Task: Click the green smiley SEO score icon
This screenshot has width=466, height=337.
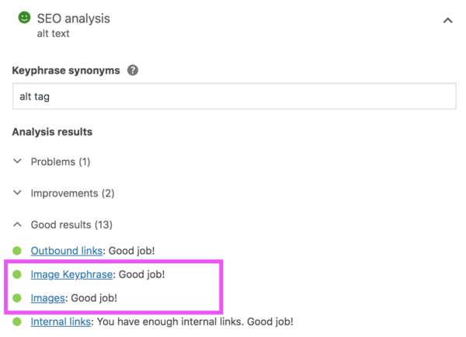Action: pos(24,17)
